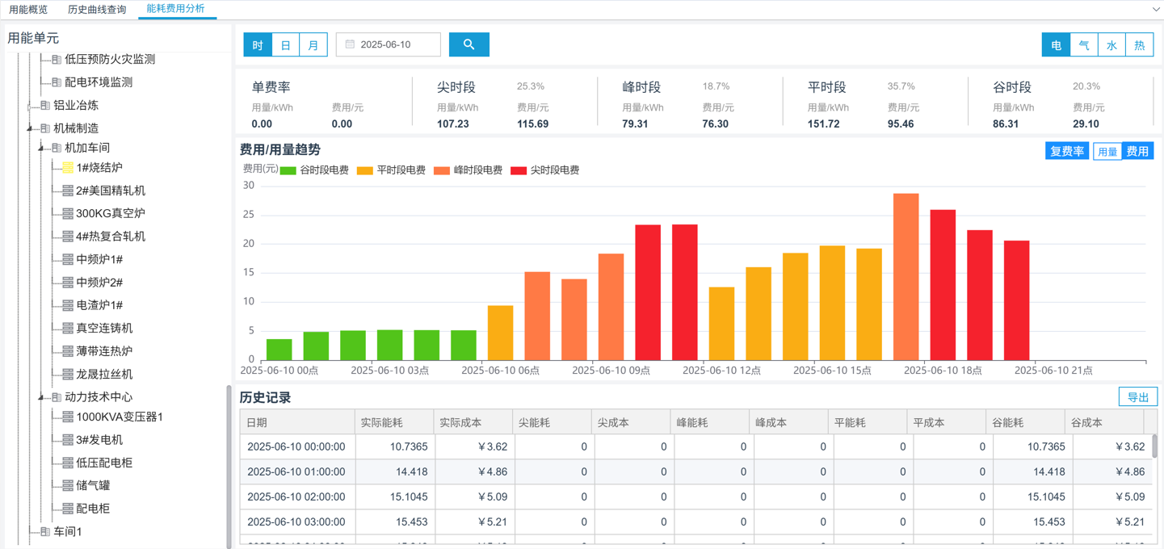
Task: Open the 历史曲线查询 tab
Action: [97, 10]
